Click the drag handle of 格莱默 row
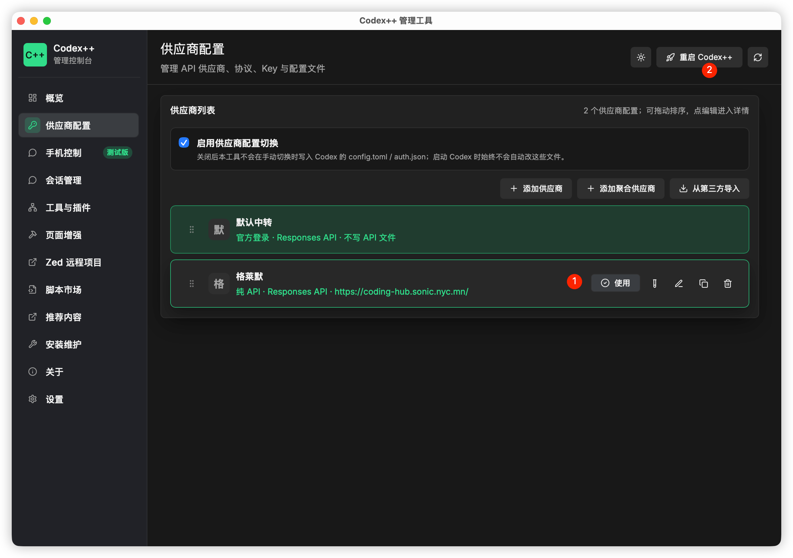Viewport: 793px width, 558px height. 192,284
